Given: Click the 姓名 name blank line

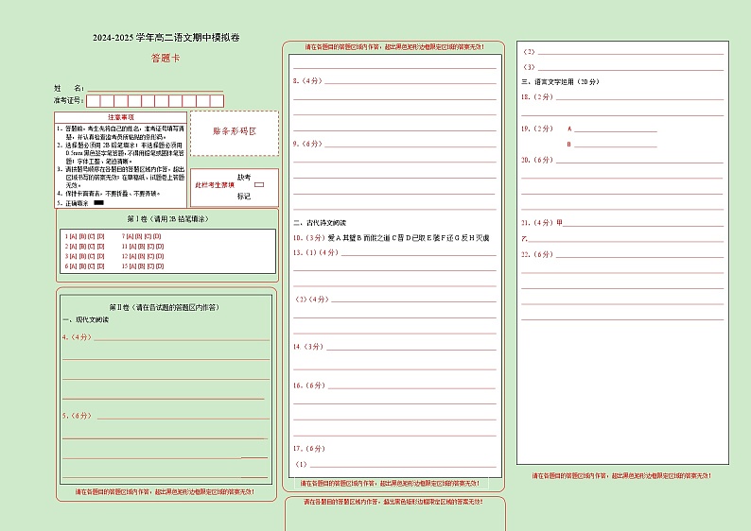Looking at the screenshot, I should click(156, 87).
